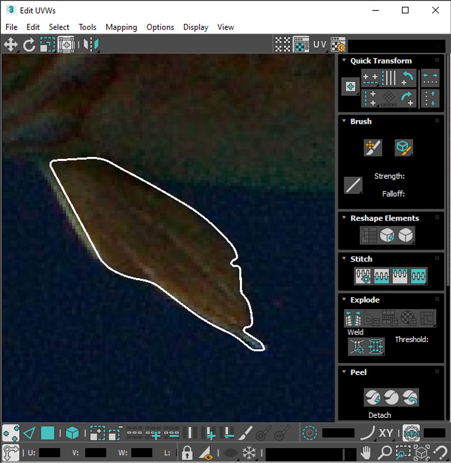Open the Display menu

(x=196, y=27)
